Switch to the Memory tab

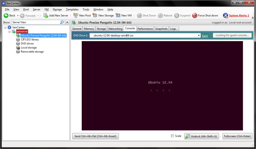[89, 29]
